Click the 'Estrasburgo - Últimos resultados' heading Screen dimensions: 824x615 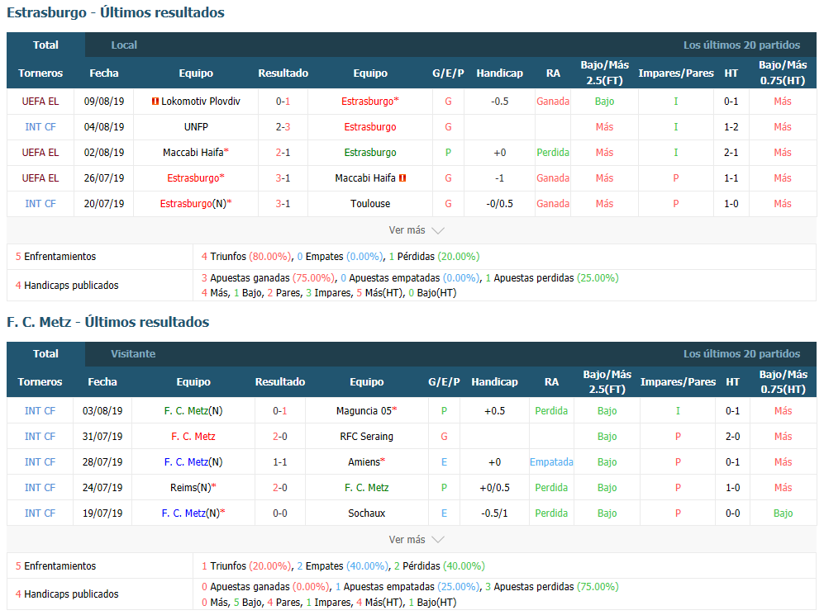click(x=116, y=12)
